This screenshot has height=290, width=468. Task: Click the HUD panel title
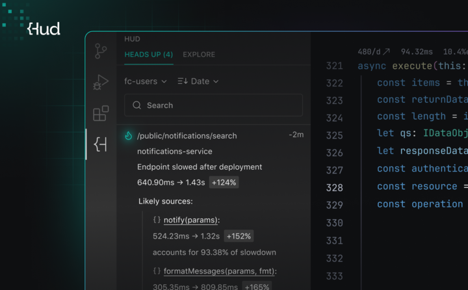point(132,39)
